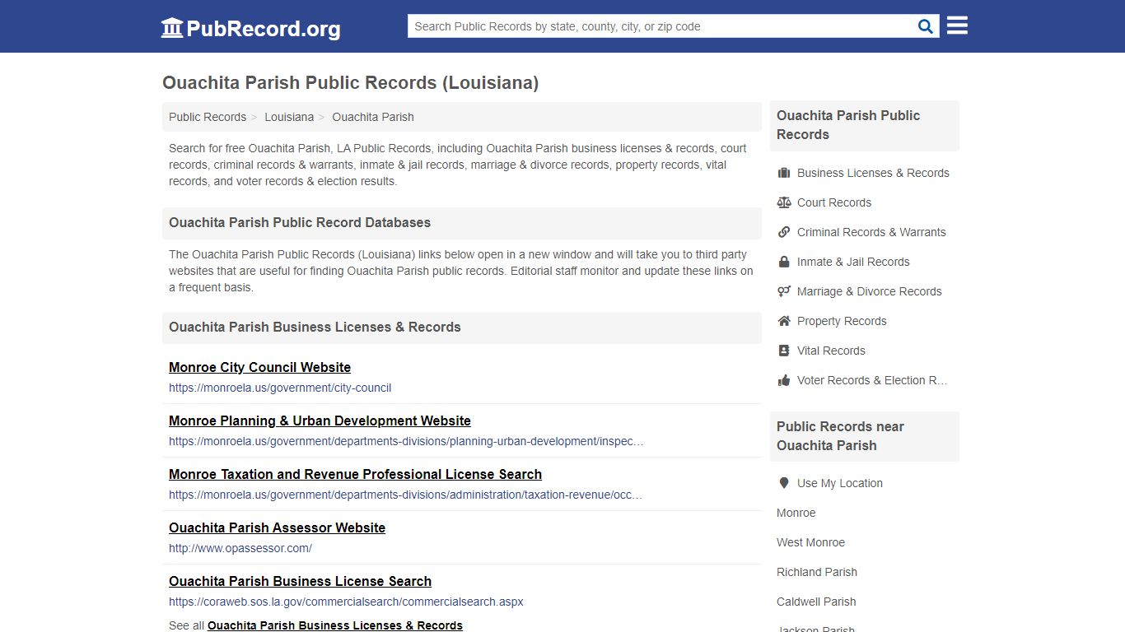
Task: Open Business Licenses & Records sidebar link
Action: pyautogui.click(x=873, y=173)
